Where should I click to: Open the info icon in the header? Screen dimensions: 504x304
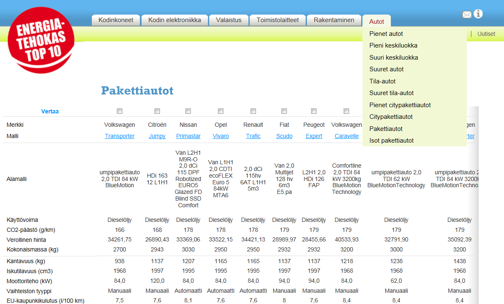[478, 14]
